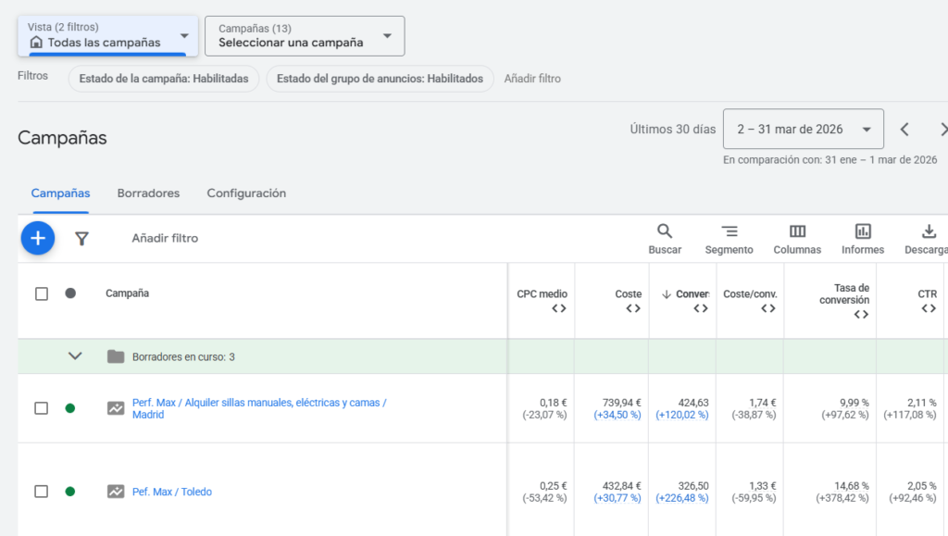
Task: Click the Descargar download icon
Action: tap(929, 231)
